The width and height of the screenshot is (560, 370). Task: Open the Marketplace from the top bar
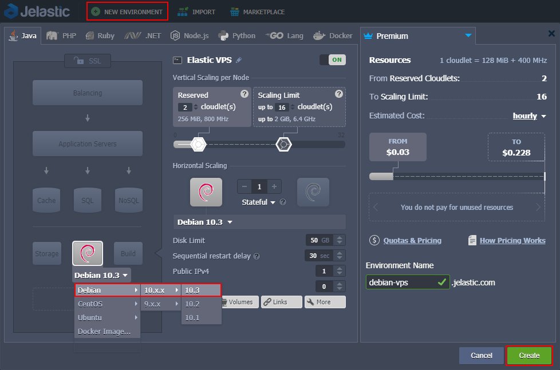[x=257, y=11]
